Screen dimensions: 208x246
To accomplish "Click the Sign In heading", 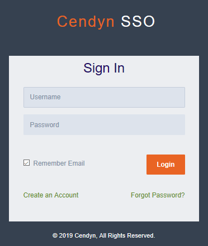I will [104, 68].
